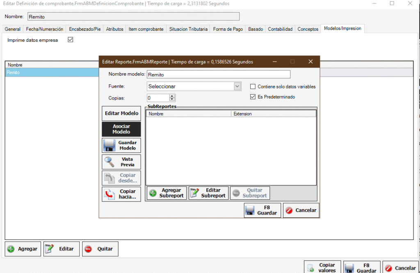The width and height of the screenshot is (420, 273).
Task: Open Vista Previa with magnifier icon
Action: coord(109,162)
